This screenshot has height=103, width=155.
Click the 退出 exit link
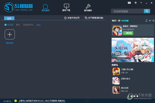point(38,25)
